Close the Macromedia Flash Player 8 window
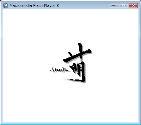Image resolution: width=141 pixels, height=125 pixels. (133, 6)
